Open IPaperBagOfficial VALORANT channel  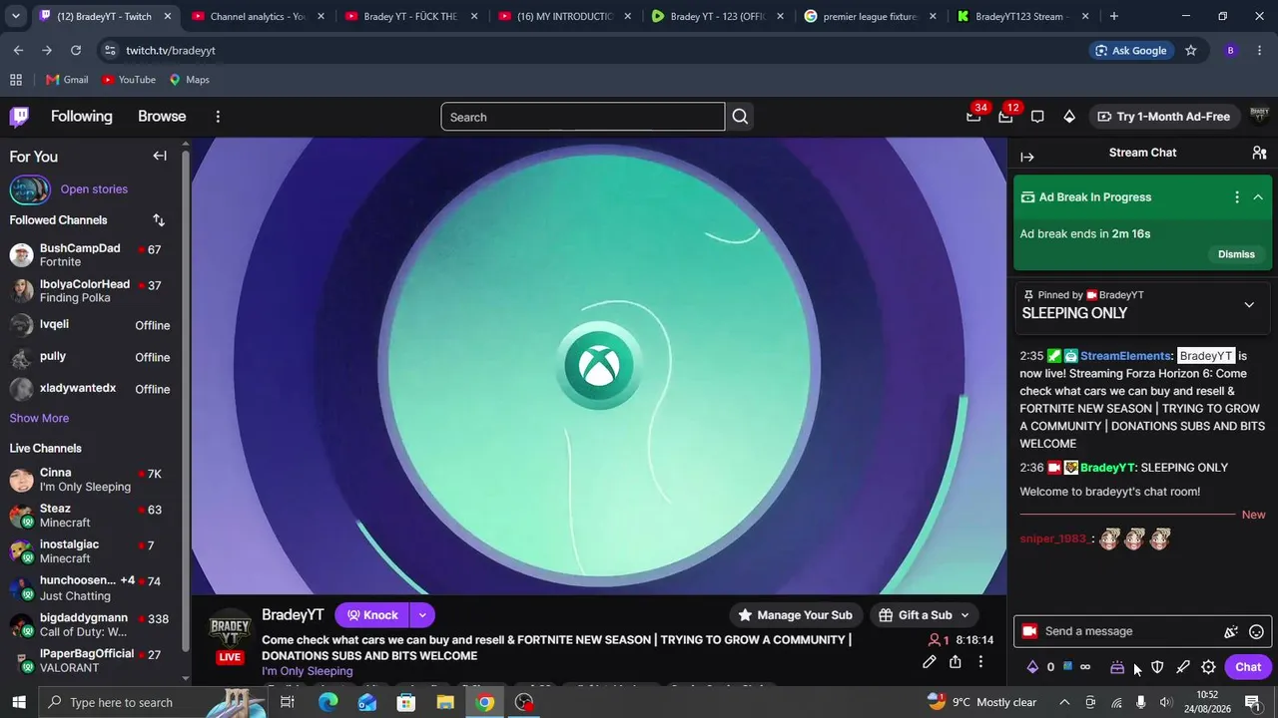90,660
